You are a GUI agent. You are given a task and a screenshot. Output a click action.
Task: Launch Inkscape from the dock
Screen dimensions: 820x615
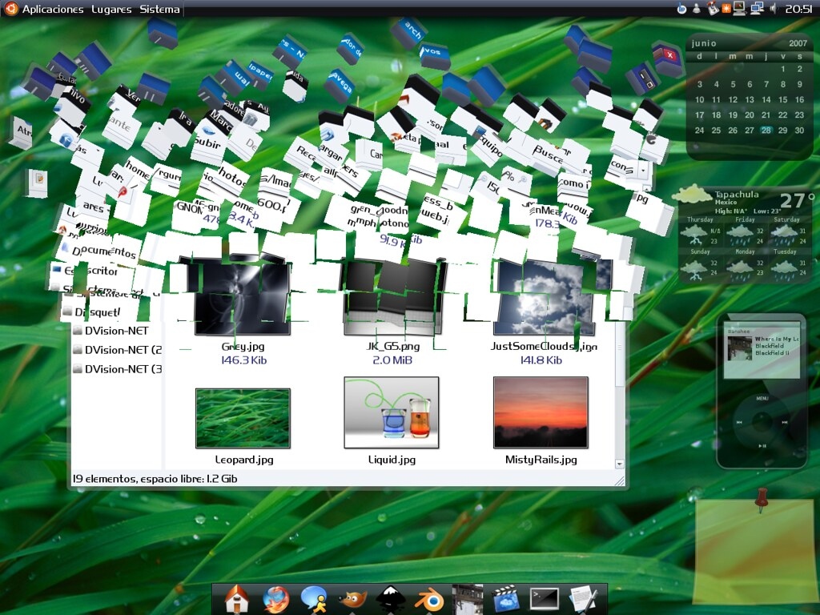(390, 599)
